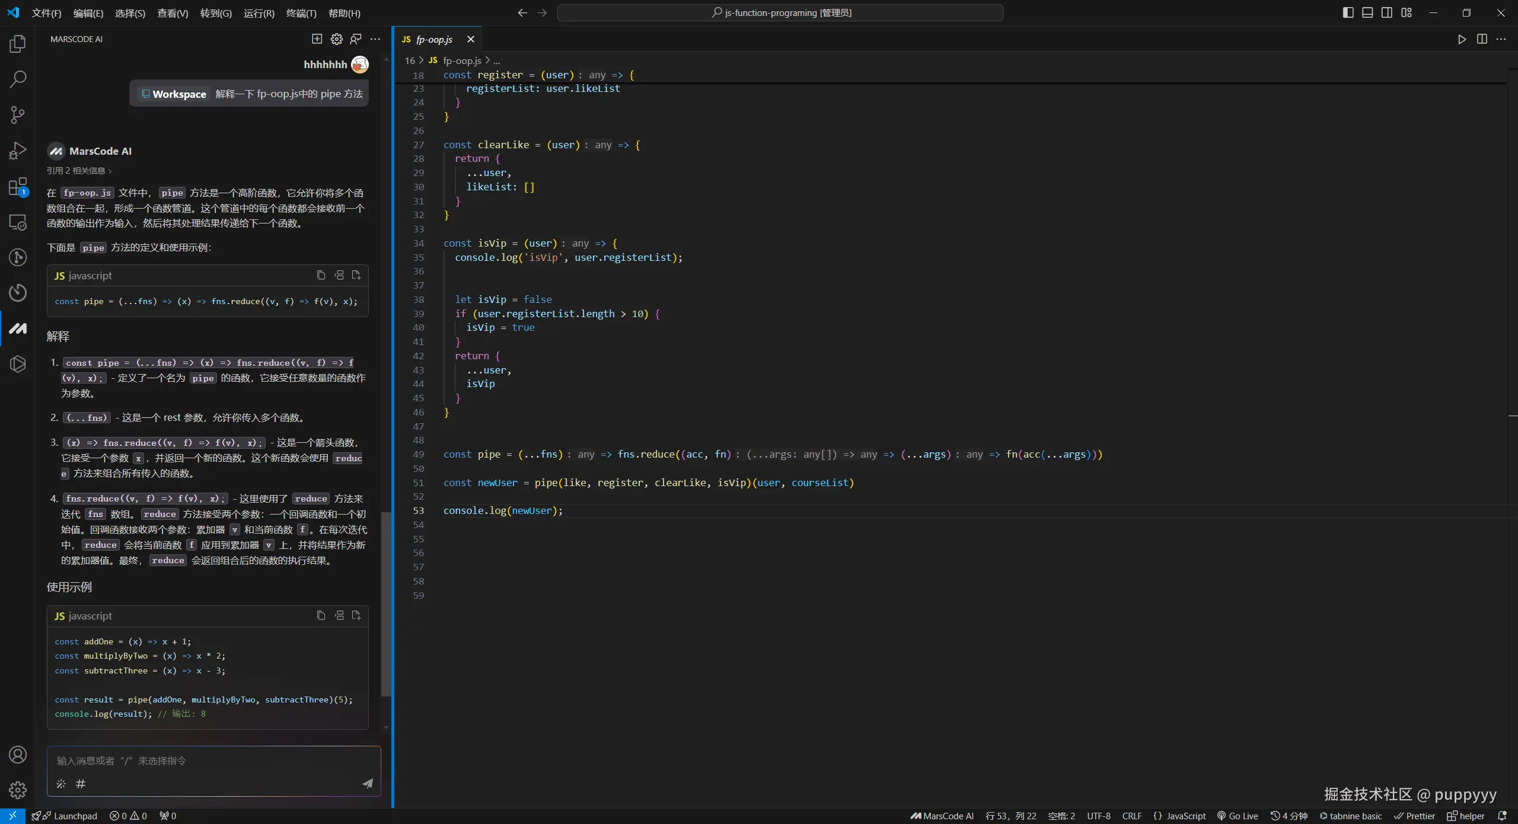Open the Run and Debug view

click(18, 151)
